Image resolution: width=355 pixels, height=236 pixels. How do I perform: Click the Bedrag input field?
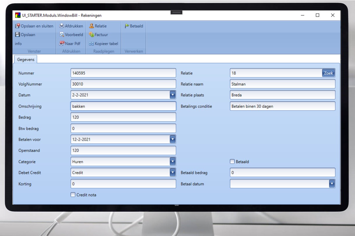[123, 117]
